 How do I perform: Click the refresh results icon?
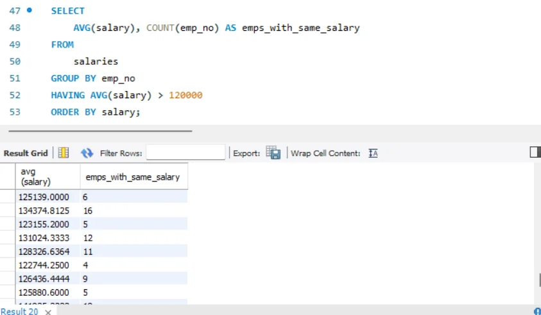click(x=87, y=153)
